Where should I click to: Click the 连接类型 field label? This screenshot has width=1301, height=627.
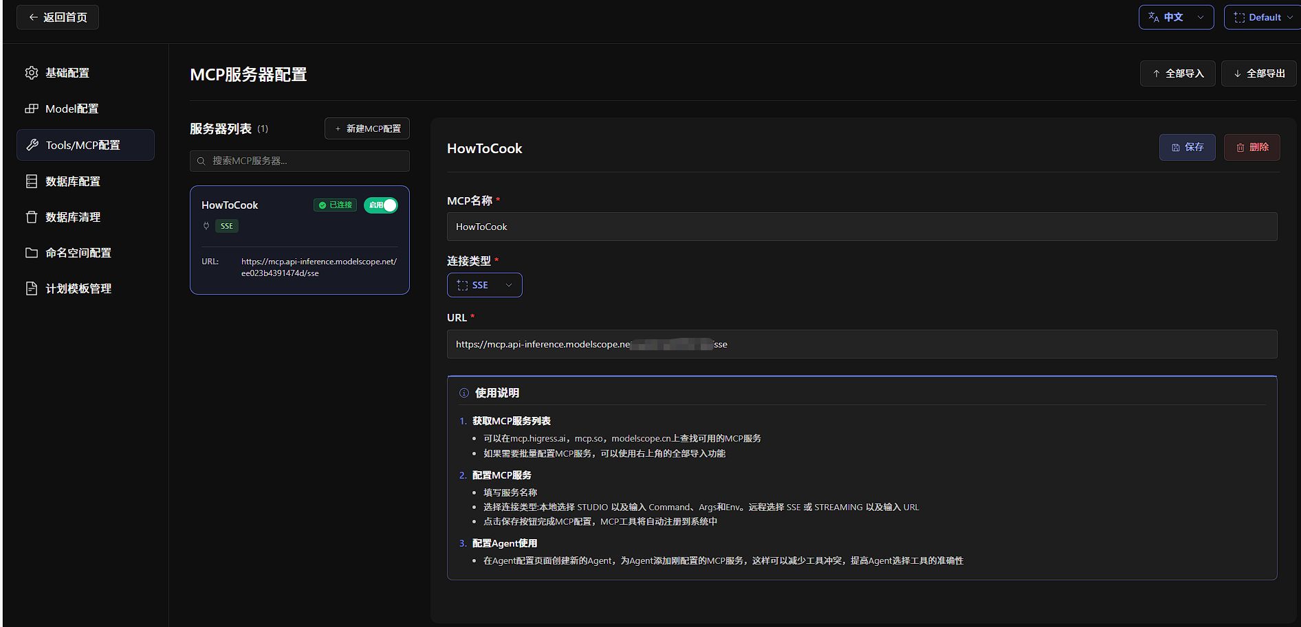tap(469, 261)
